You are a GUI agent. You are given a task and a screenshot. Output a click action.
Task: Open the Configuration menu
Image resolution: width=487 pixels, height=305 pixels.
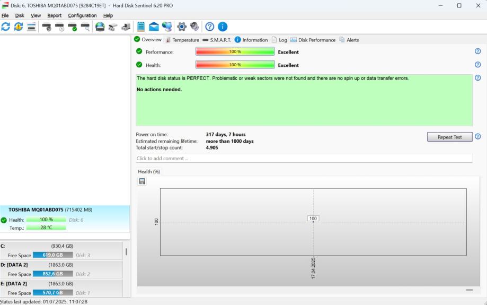pyautogui.click(x=82, y=15)
